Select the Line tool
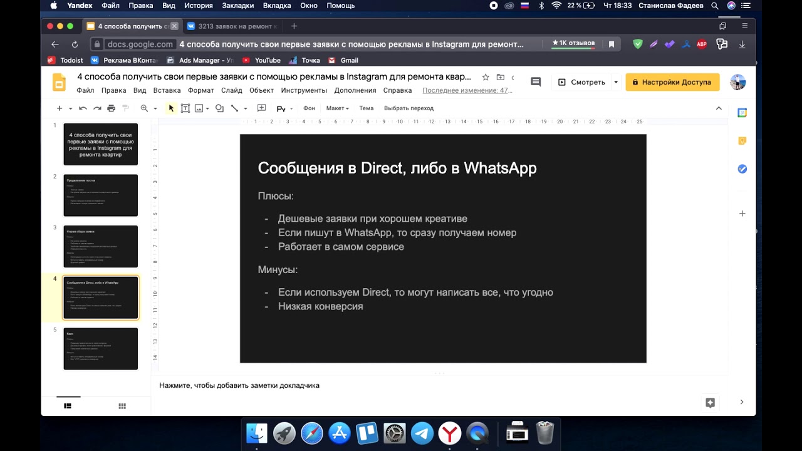The image size is (802, 451). tap(234, 108)
